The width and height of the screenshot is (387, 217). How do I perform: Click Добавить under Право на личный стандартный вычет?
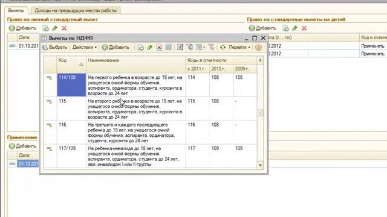(22, 28)
